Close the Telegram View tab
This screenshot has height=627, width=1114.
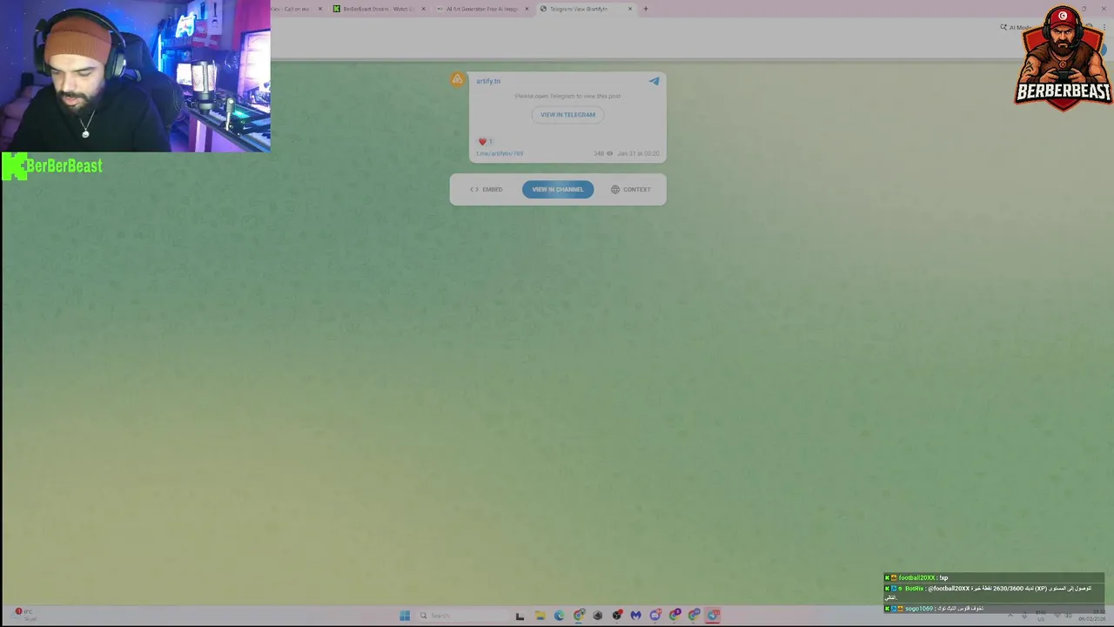(630, 9)
